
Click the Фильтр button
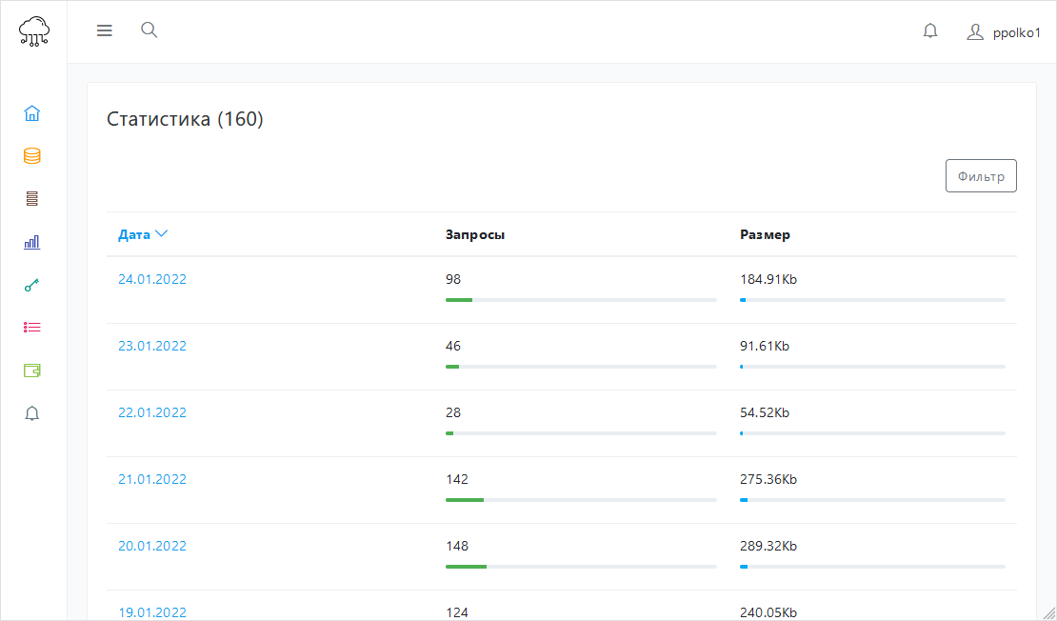tap(981, 176)
